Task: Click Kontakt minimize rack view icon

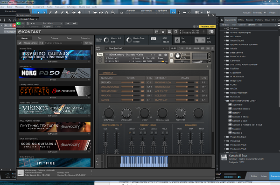Action: (175, 32)
